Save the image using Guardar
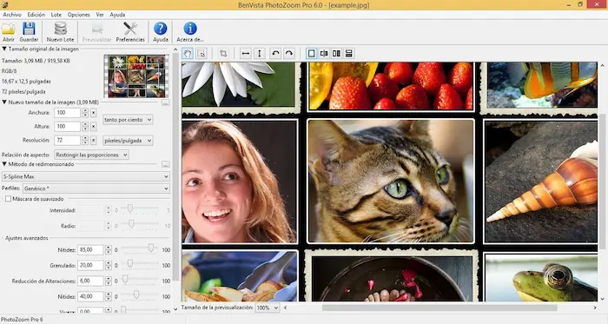Viewport: 608px width, 324px height. click(29, 32)
